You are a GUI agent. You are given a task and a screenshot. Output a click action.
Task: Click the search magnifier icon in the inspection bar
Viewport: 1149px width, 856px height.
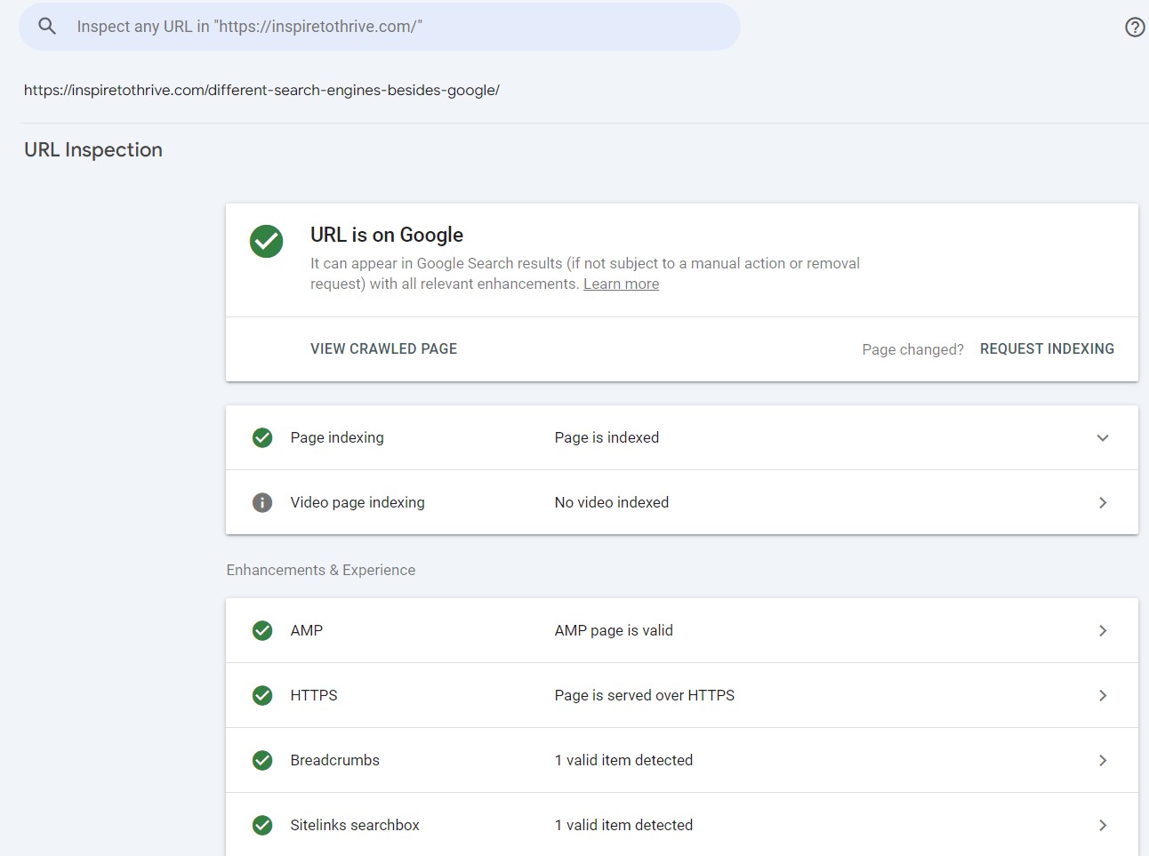(46, 26)
